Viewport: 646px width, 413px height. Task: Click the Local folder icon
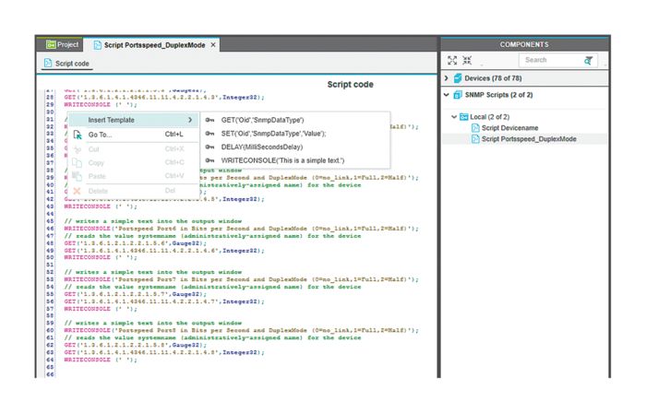464,117
